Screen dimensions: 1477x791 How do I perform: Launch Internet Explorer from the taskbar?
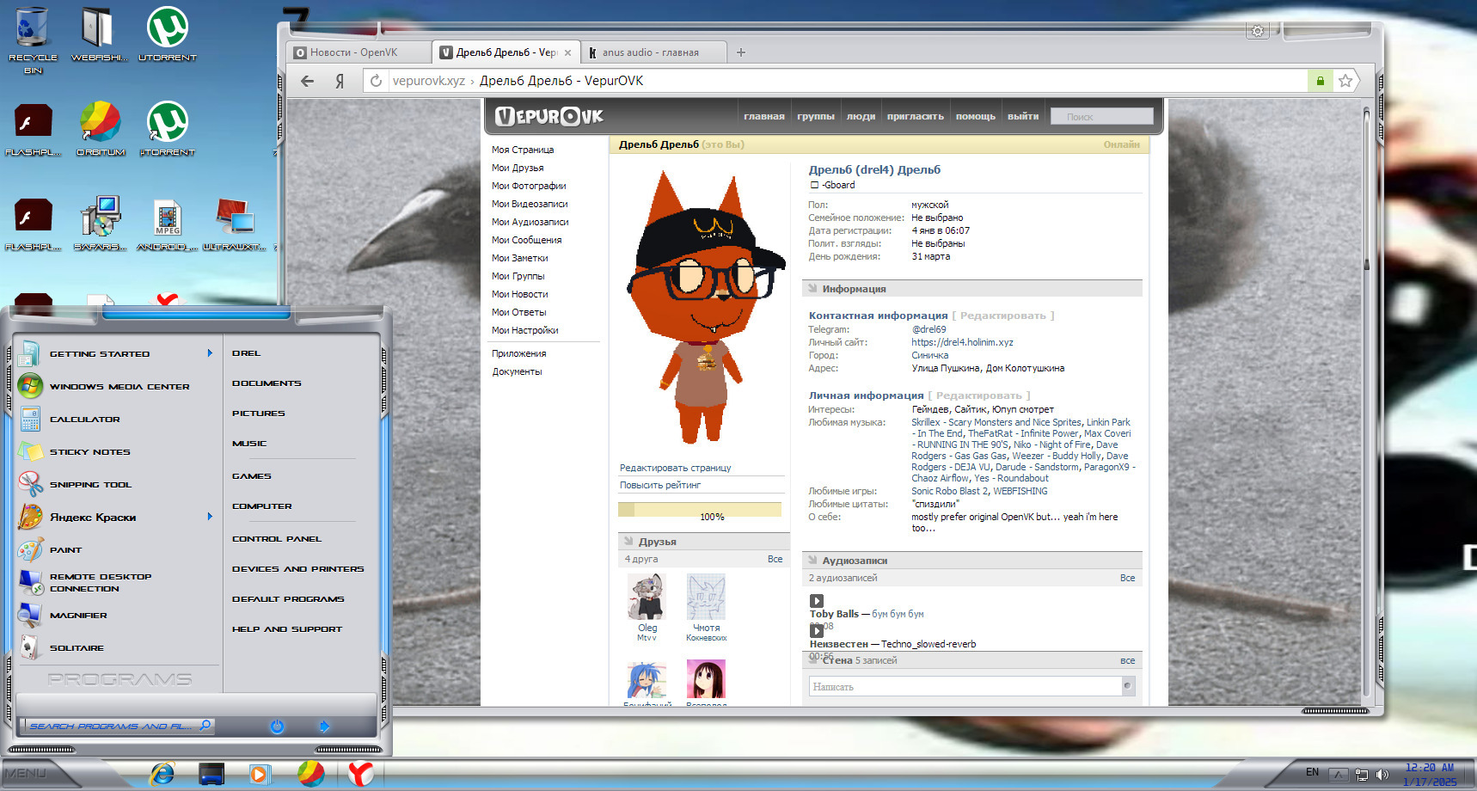click(162, 774)
